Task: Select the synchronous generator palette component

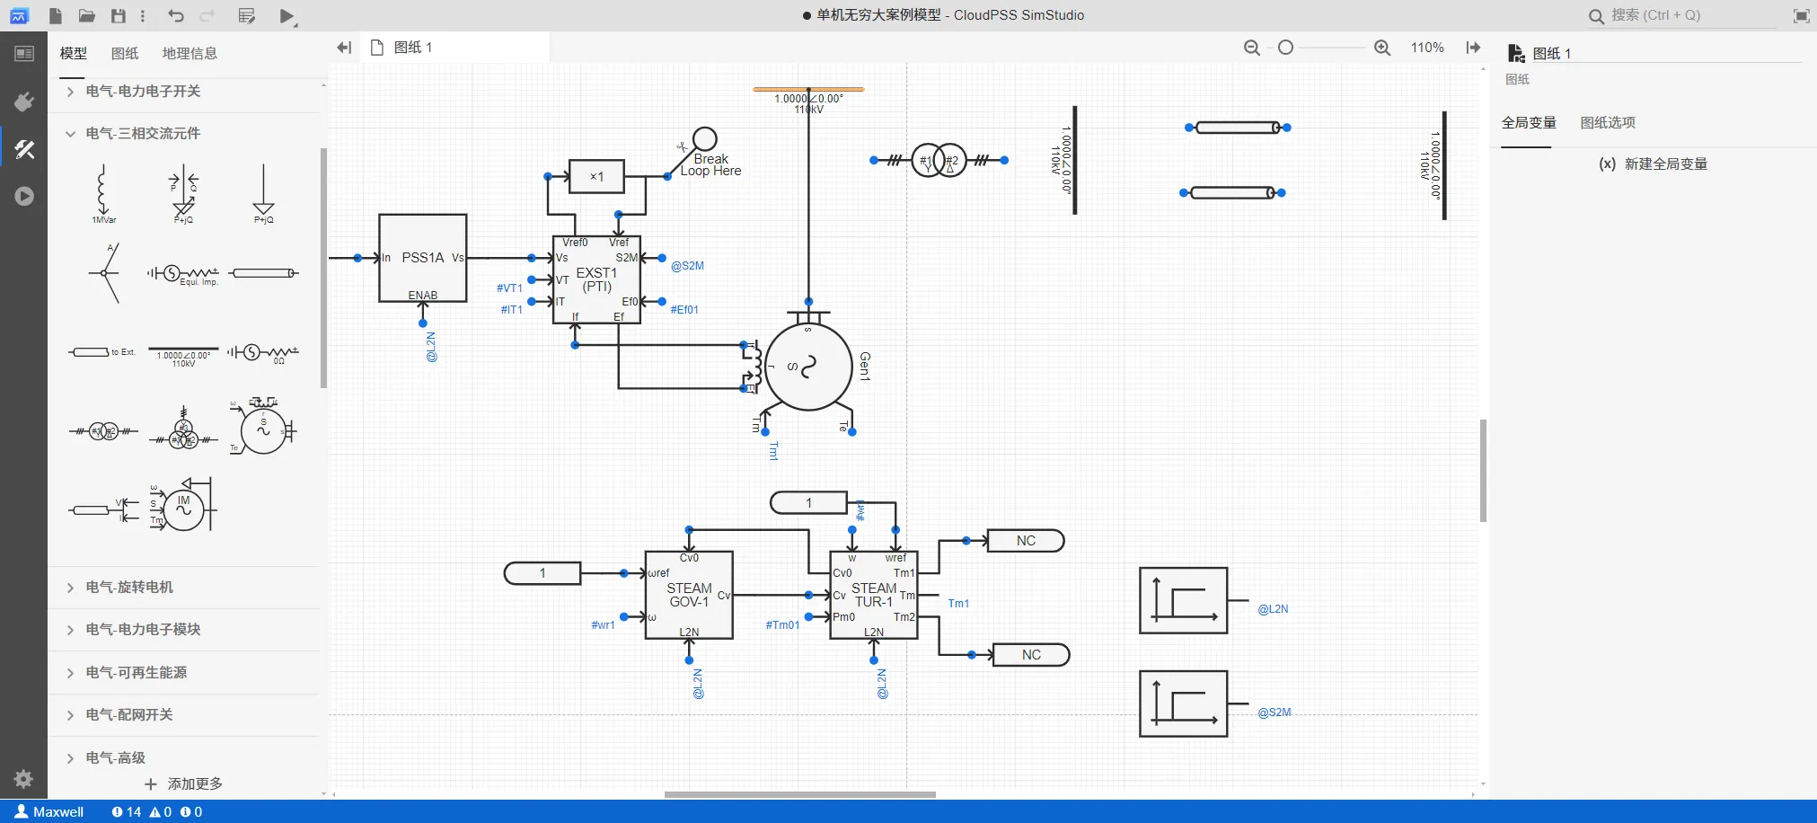Action: 263,426
